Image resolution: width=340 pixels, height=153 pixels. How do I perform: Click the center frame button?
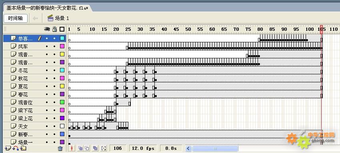coord(72,148)
